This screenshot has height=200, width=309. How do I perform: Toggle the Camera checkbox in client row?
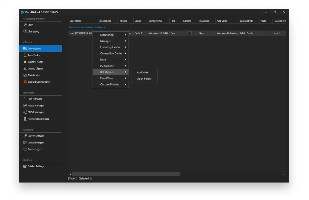coord(190,33)
